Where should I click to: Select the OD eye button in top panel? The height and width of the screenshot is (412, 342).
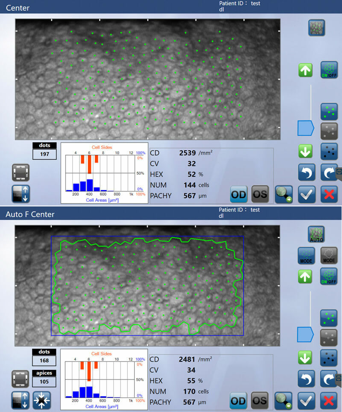tap(239, 194)
